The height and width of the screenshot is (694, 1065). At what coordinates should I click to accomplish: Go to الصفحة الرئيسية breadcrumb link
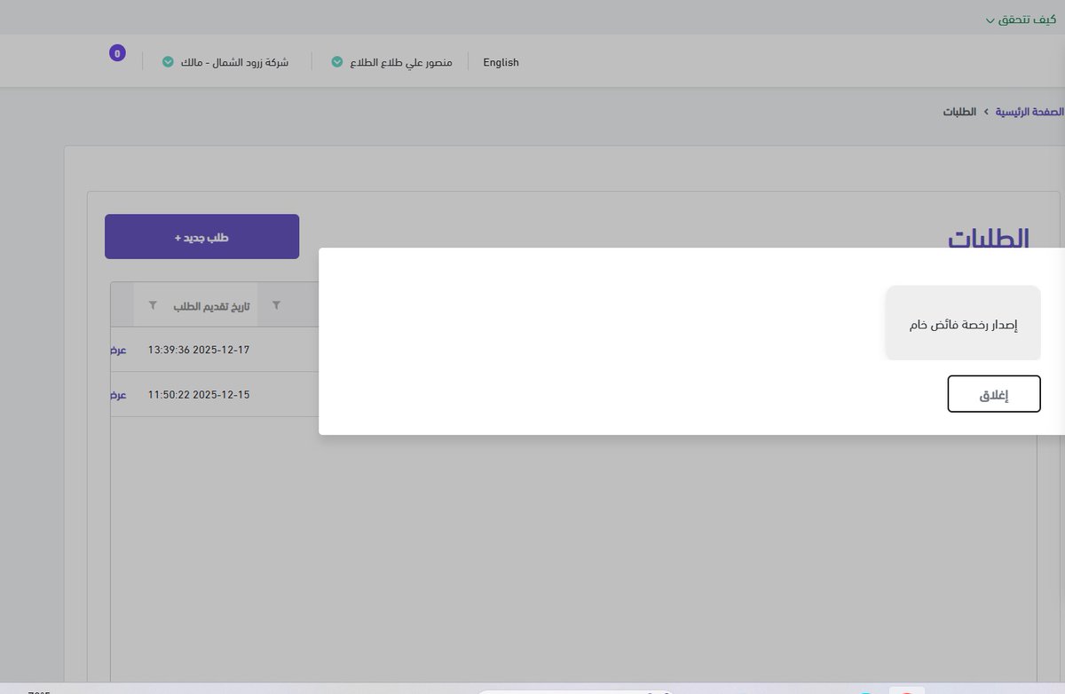(x=1029, y=112)
